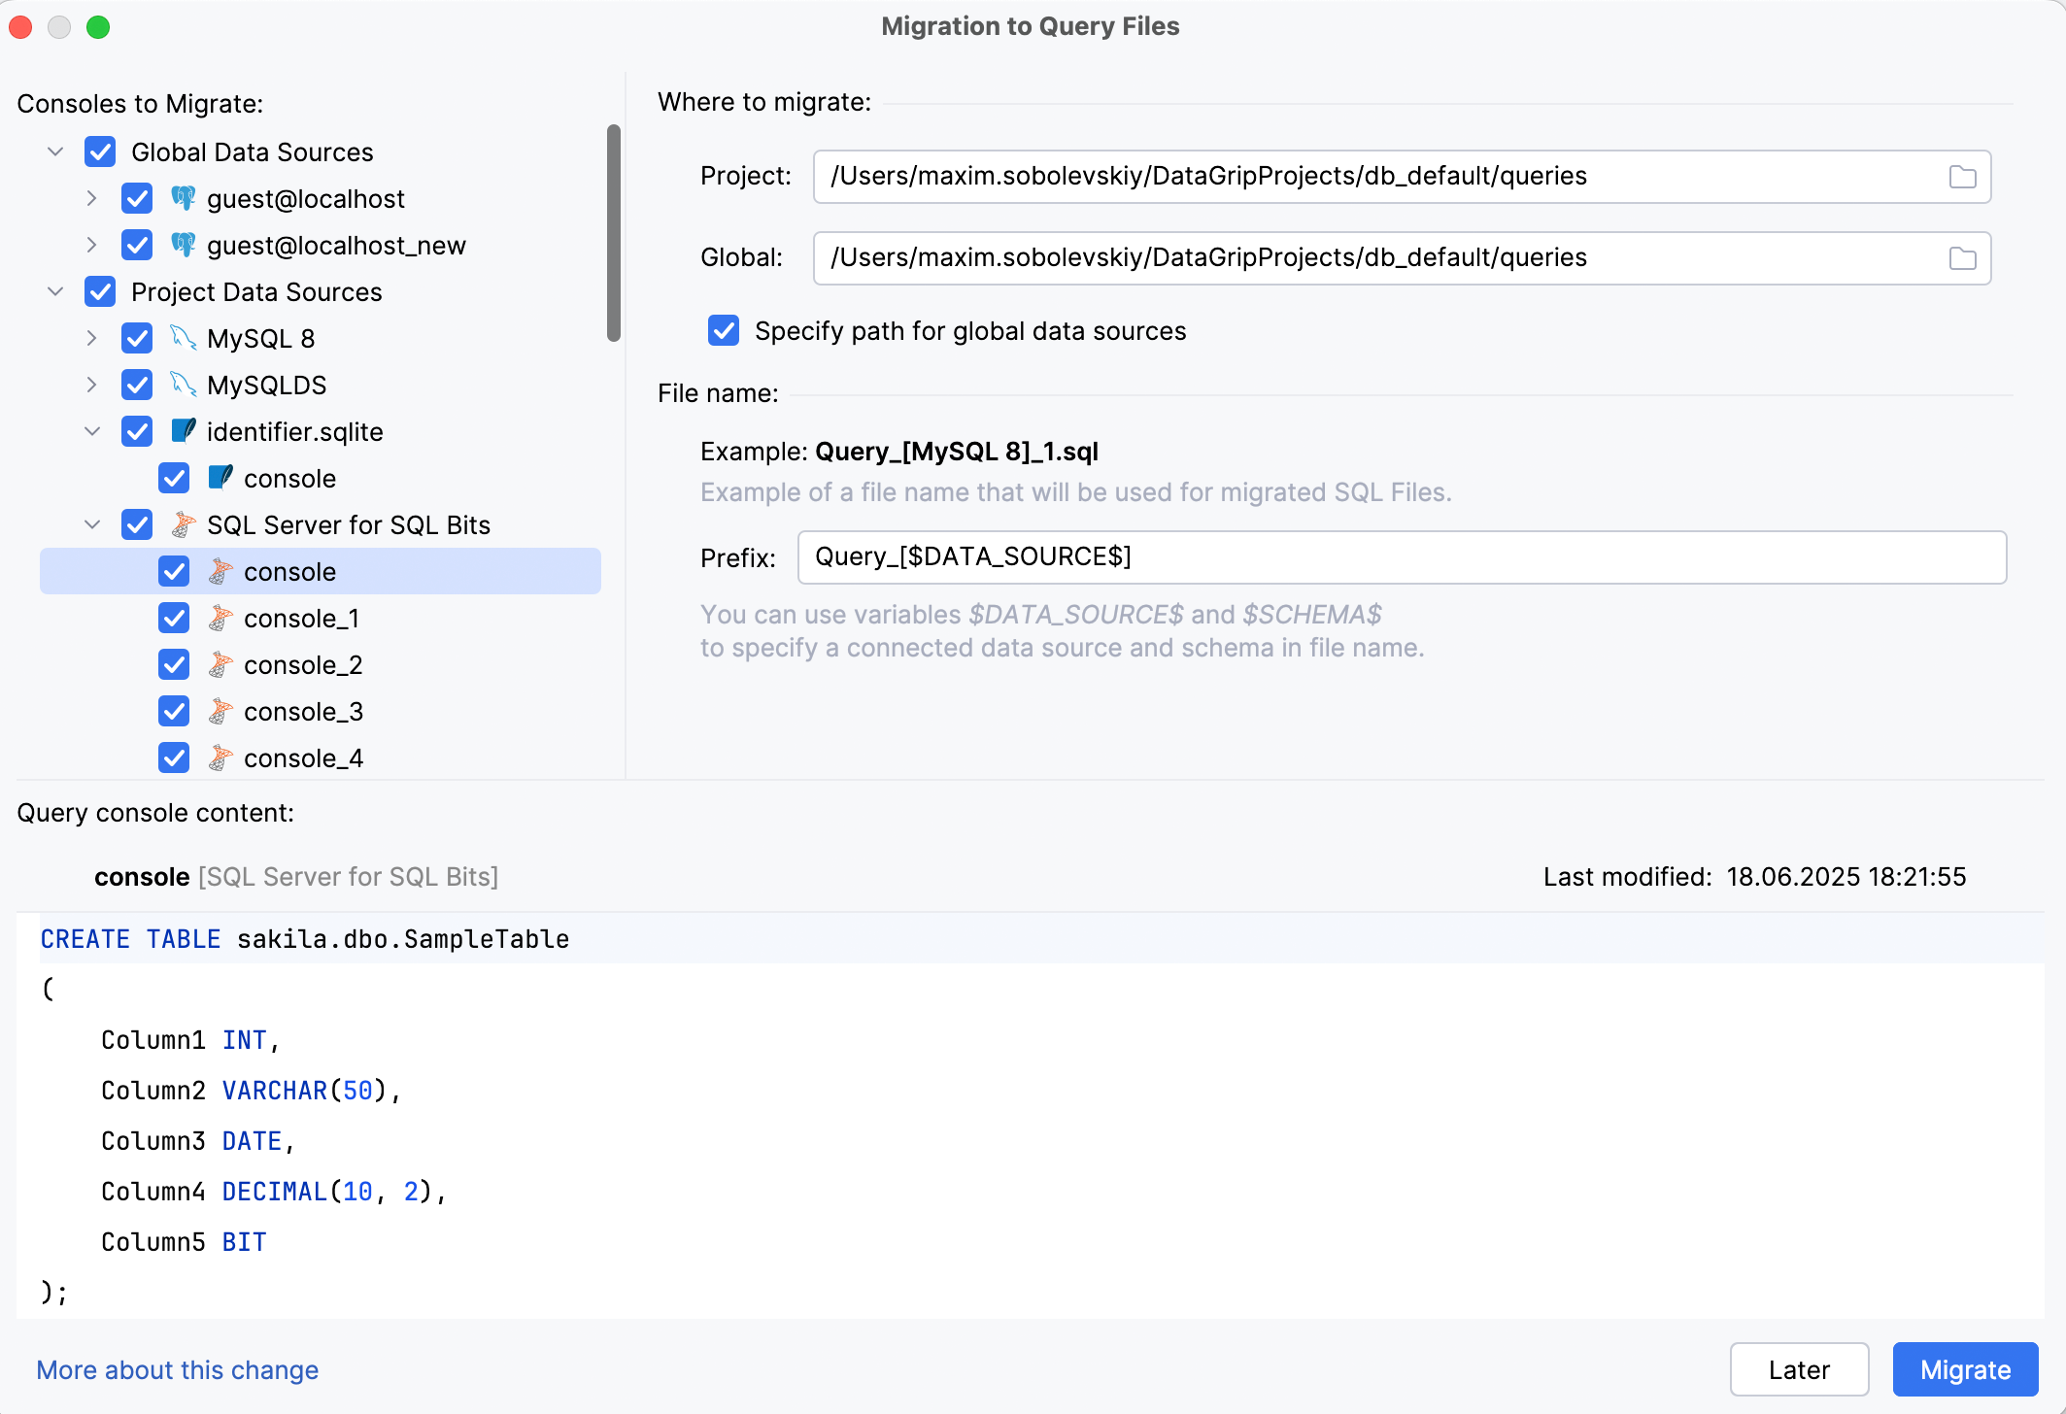2066x1414 pixels.
Task: Click the example name Query_[MySQL 8]_1.sql
Action: pyautogui.click(x=956, y=452)
